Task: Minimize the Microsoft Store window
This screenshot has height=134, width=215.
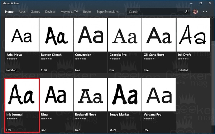Action: point(191,3)
